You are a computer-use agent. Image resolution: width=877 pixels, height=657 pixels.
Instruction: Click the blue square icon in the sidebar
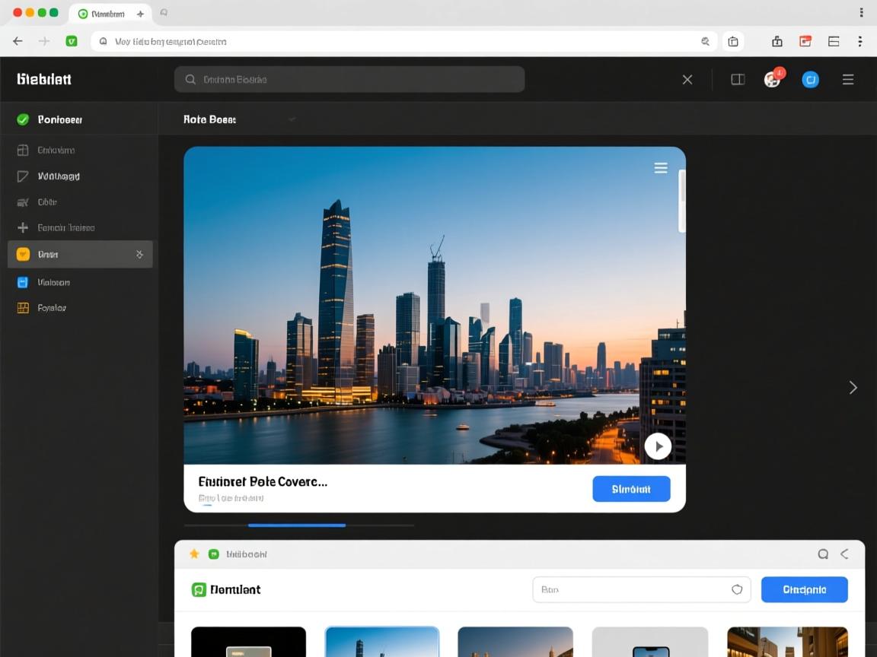pos(23,282)
